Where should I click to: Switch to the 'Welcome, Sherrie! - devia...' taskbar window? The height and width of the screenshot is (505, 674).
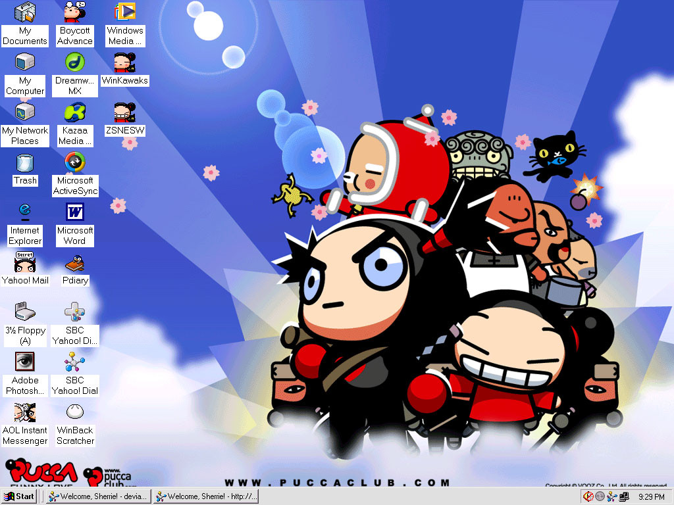pyautogui.click(x=99, y=496)
